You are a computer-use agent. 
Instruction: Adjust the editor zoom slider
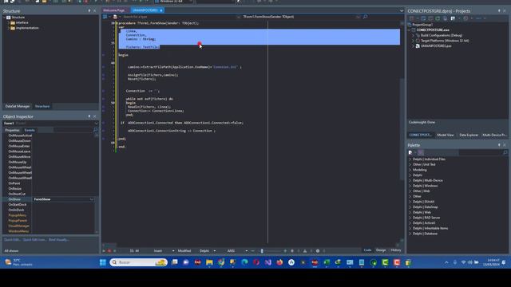click(262, 251)
